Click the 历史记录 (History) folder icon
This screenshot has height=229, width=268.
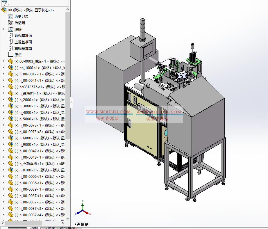(x=10, y=16)
